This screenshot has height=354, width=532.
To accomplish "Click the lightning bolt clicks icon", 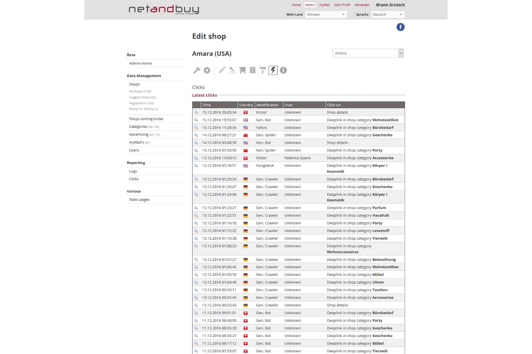I will (273, 70).
